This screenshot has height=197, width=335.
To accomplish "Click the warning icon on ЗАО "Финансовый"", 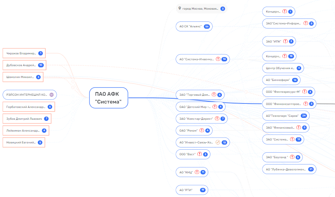I will point(299,128).
